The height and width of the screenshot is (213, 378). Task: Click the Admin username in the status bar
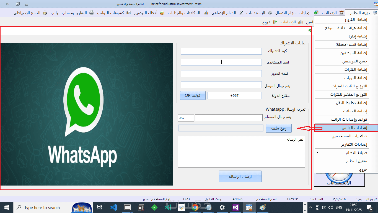tap(237, 199)
